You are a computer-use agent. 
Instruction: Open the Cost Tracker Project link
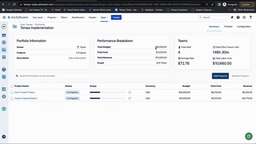pyautogui.click(x=24, y=92)
